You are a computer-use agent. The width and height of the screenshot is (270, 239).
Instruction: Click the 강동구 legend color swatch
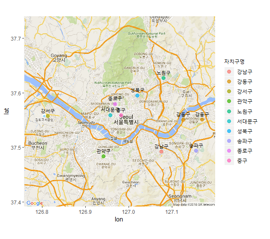click(x=229, y=81)
